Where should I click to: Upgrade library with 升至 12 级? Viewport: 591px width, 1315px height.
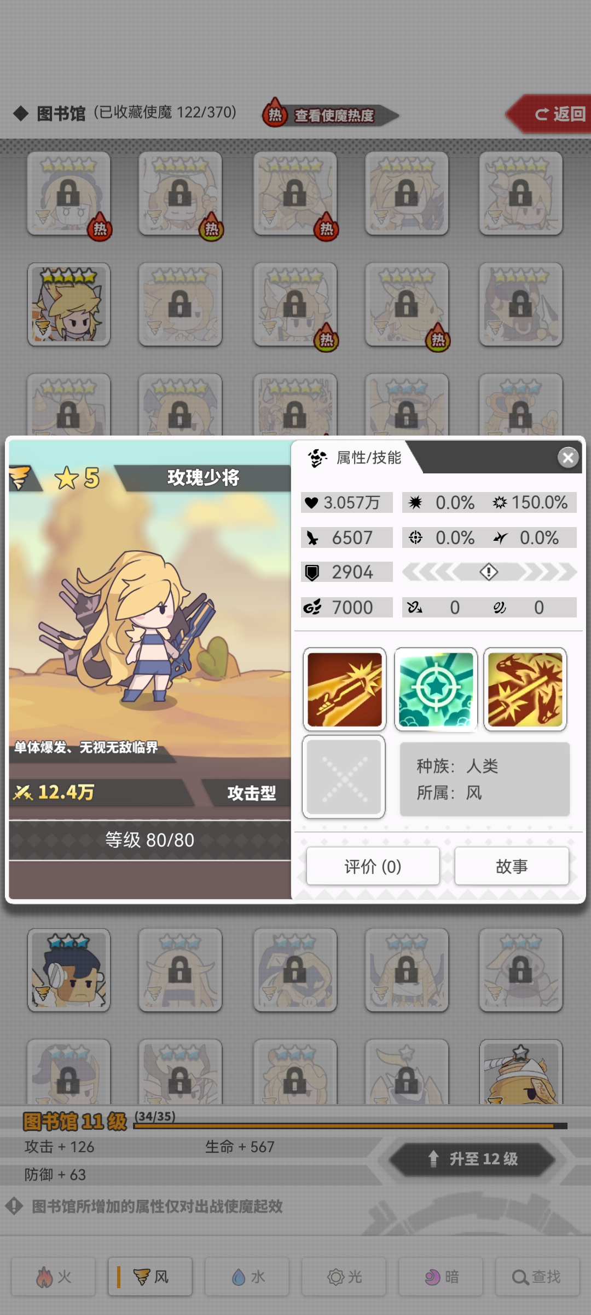[472, 1159]
